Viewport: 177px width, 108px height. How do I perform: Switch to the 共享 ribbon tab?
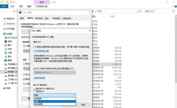[21, 7]
